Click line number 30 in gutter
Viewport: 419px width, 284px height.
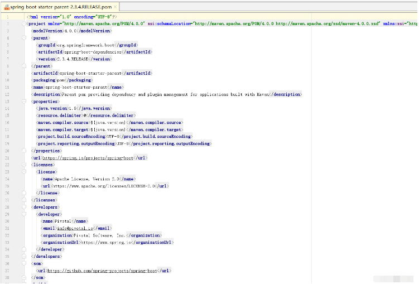click(x=7, y=221)
